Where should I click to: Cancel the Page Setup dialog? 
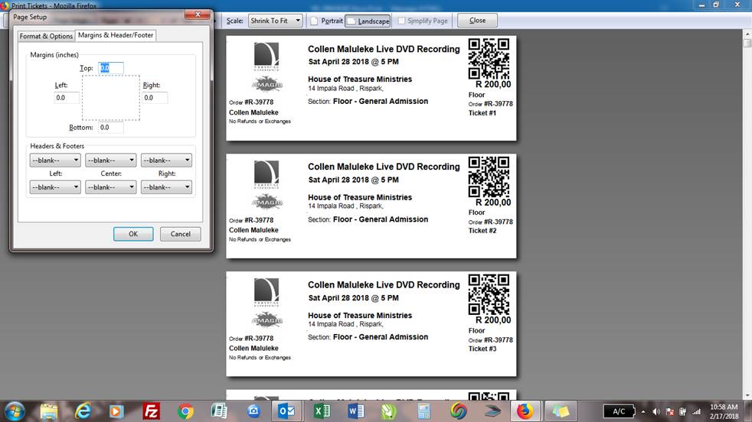point(180,234)
